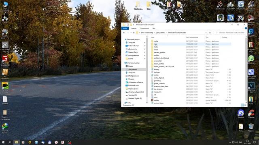This screenshot has width=259, height=145.
Task: Click File Explorer on the taskbar
Action: coord(17,142)
